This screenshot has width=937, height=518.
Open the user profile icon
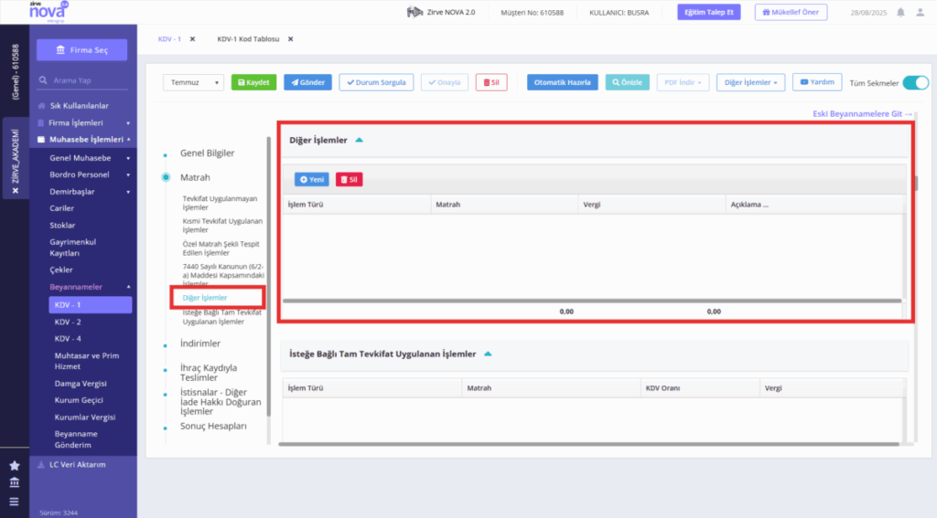(x=921, y=13)
